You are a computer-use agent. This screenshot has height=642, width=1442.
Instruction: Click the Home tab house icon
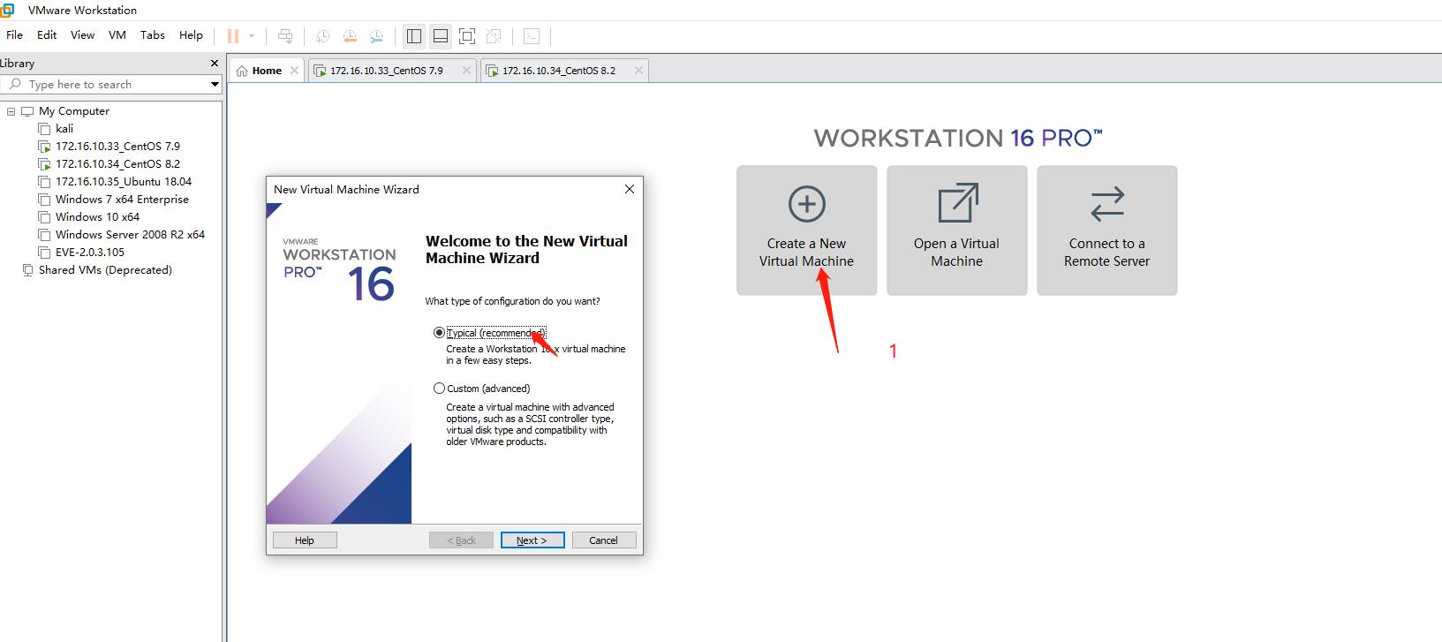(x=242, y=71)
